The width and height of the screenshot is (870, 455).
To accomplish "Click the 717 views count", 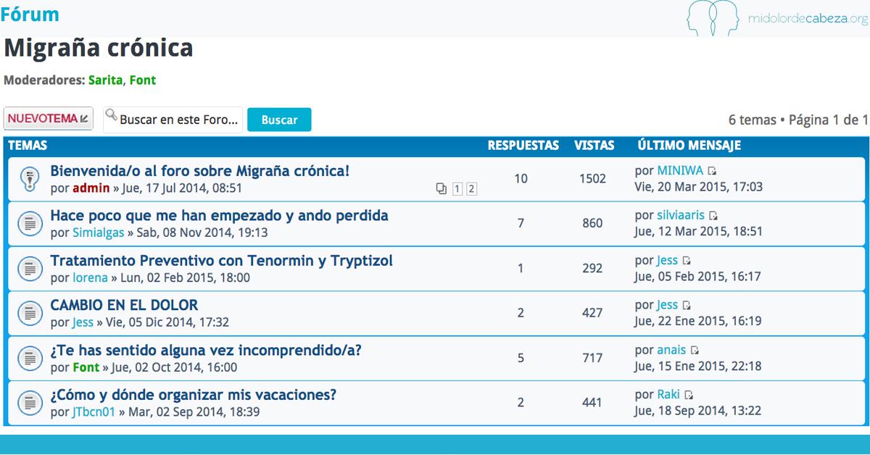I will pos(592,358).
